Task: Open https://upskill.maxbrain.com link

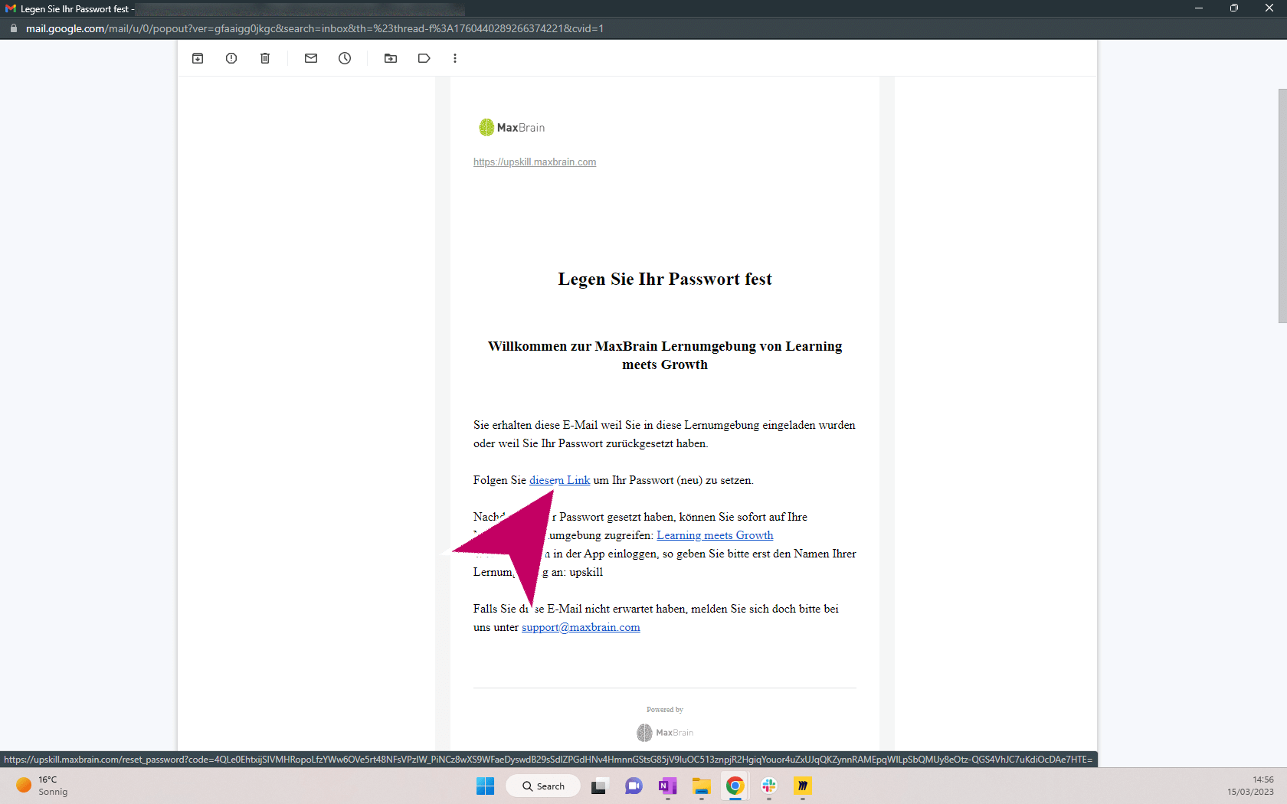Action: click(x=535, y=162)
